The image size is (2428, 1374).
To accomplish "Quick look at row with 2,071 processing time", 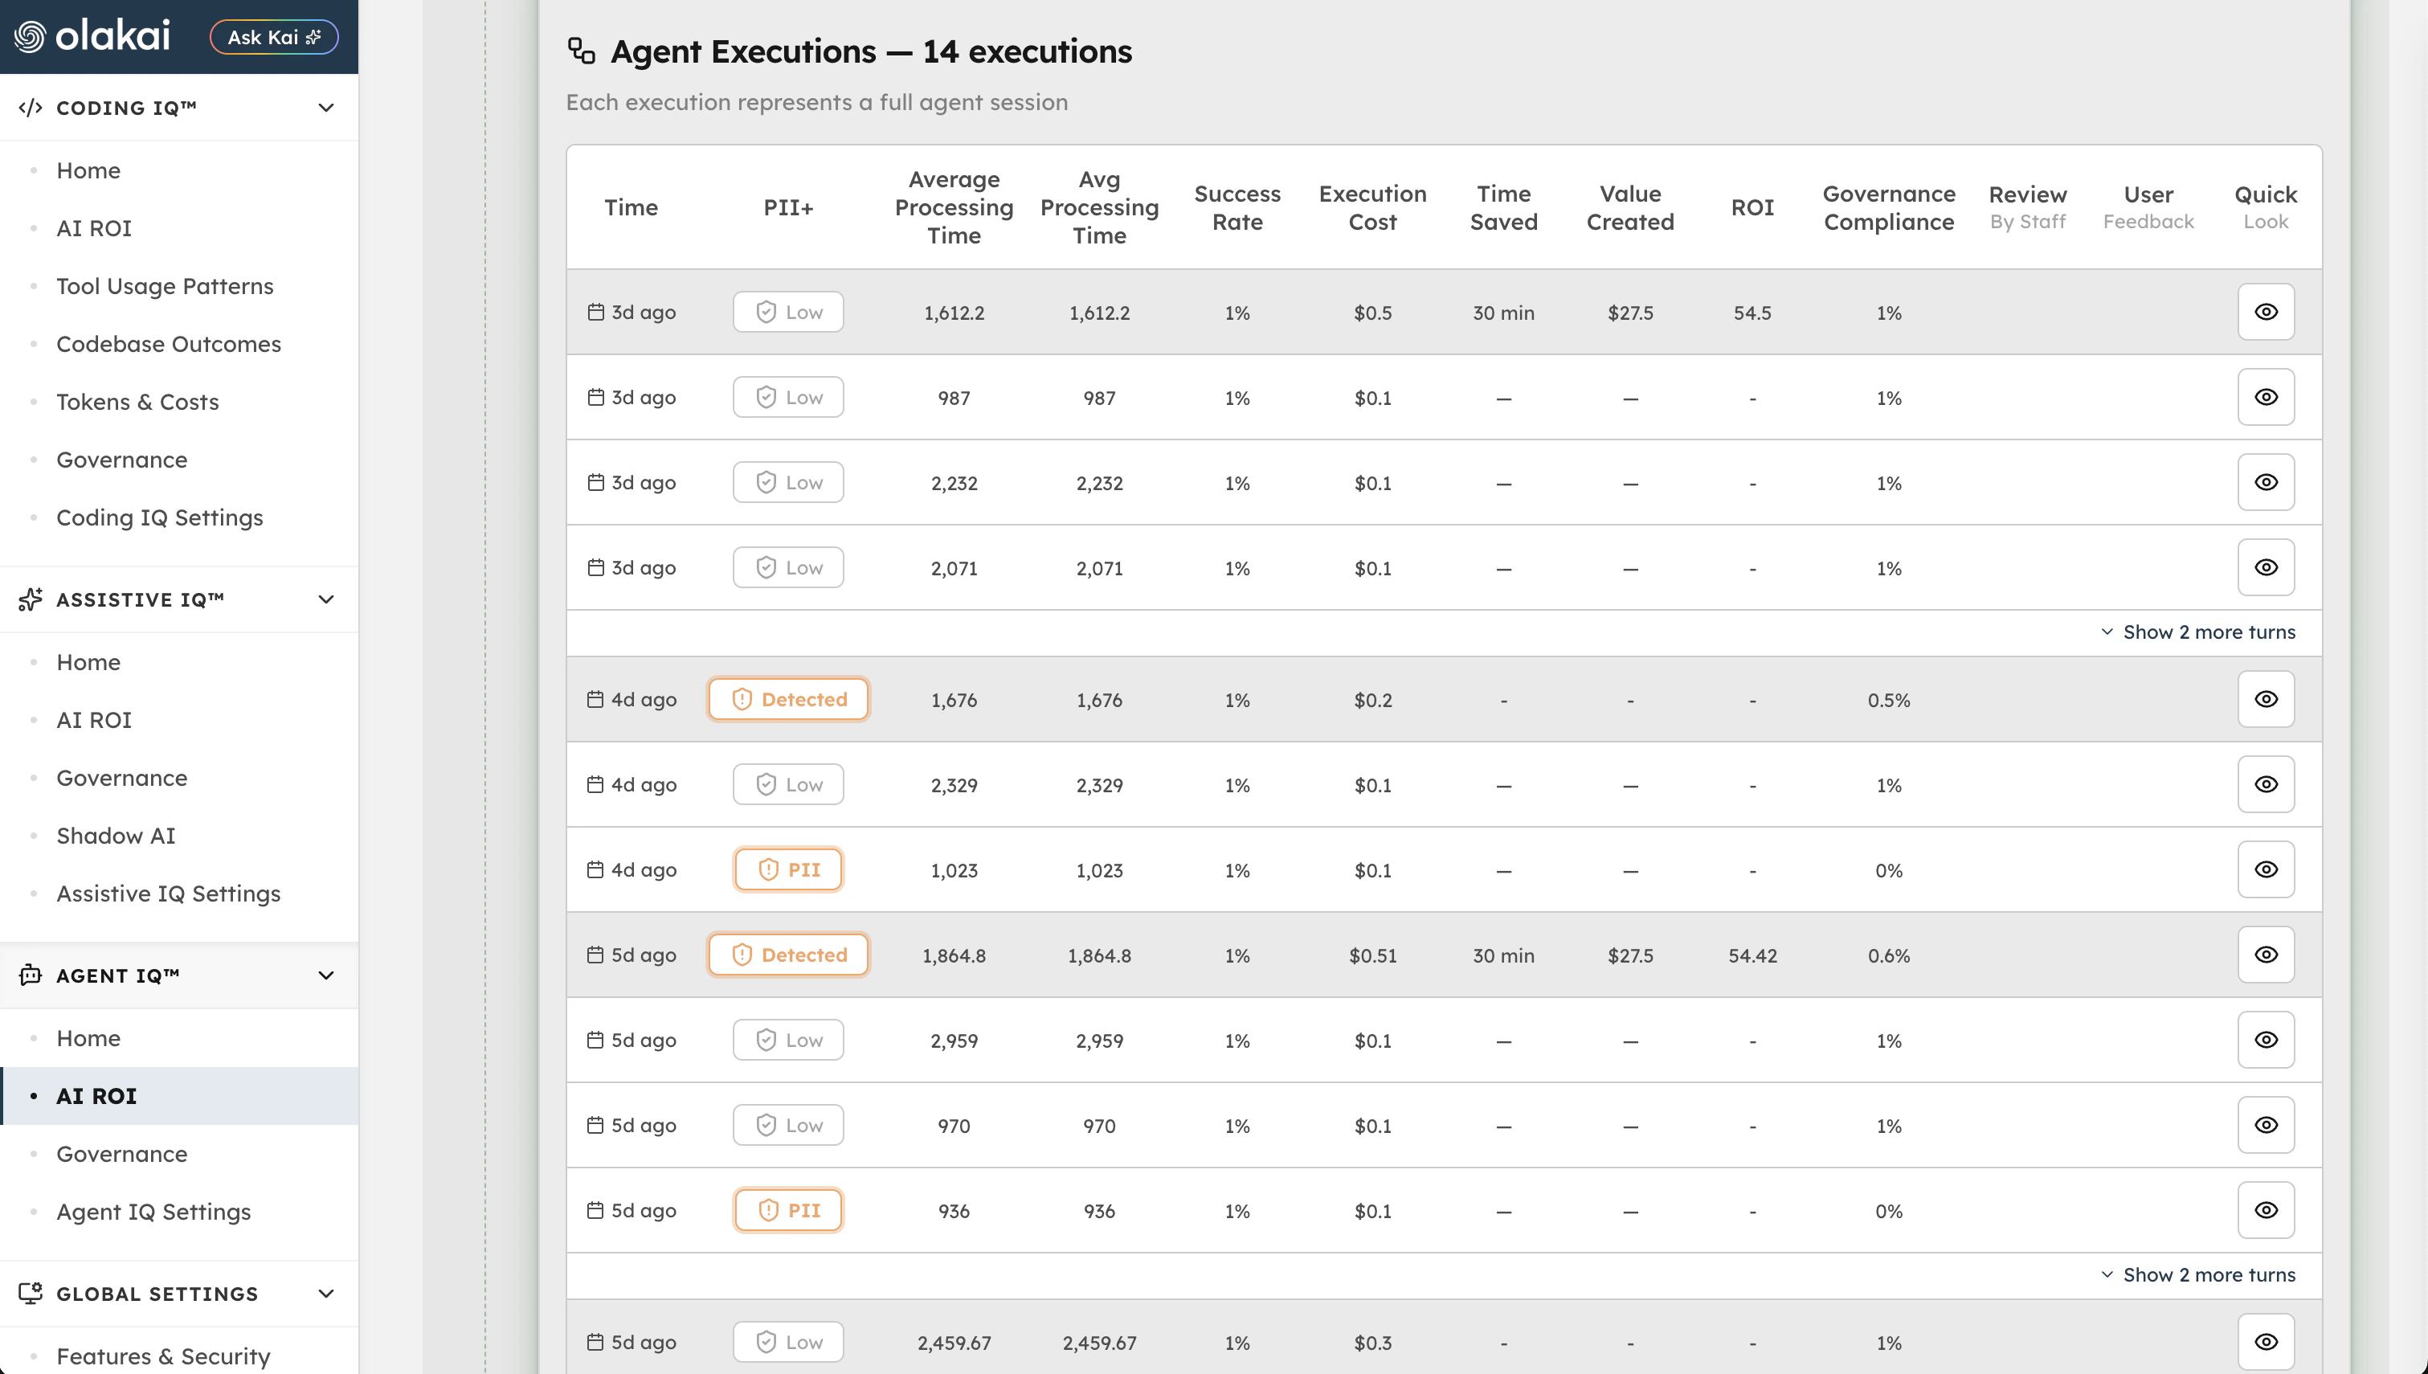I will 2266,567.
